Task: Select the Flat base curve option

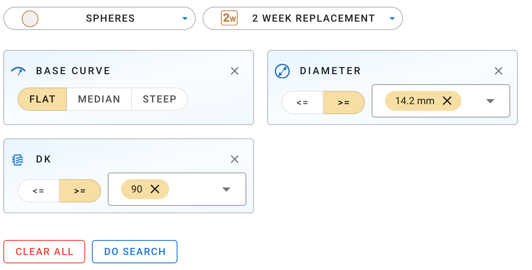Action: pos(42,99)
